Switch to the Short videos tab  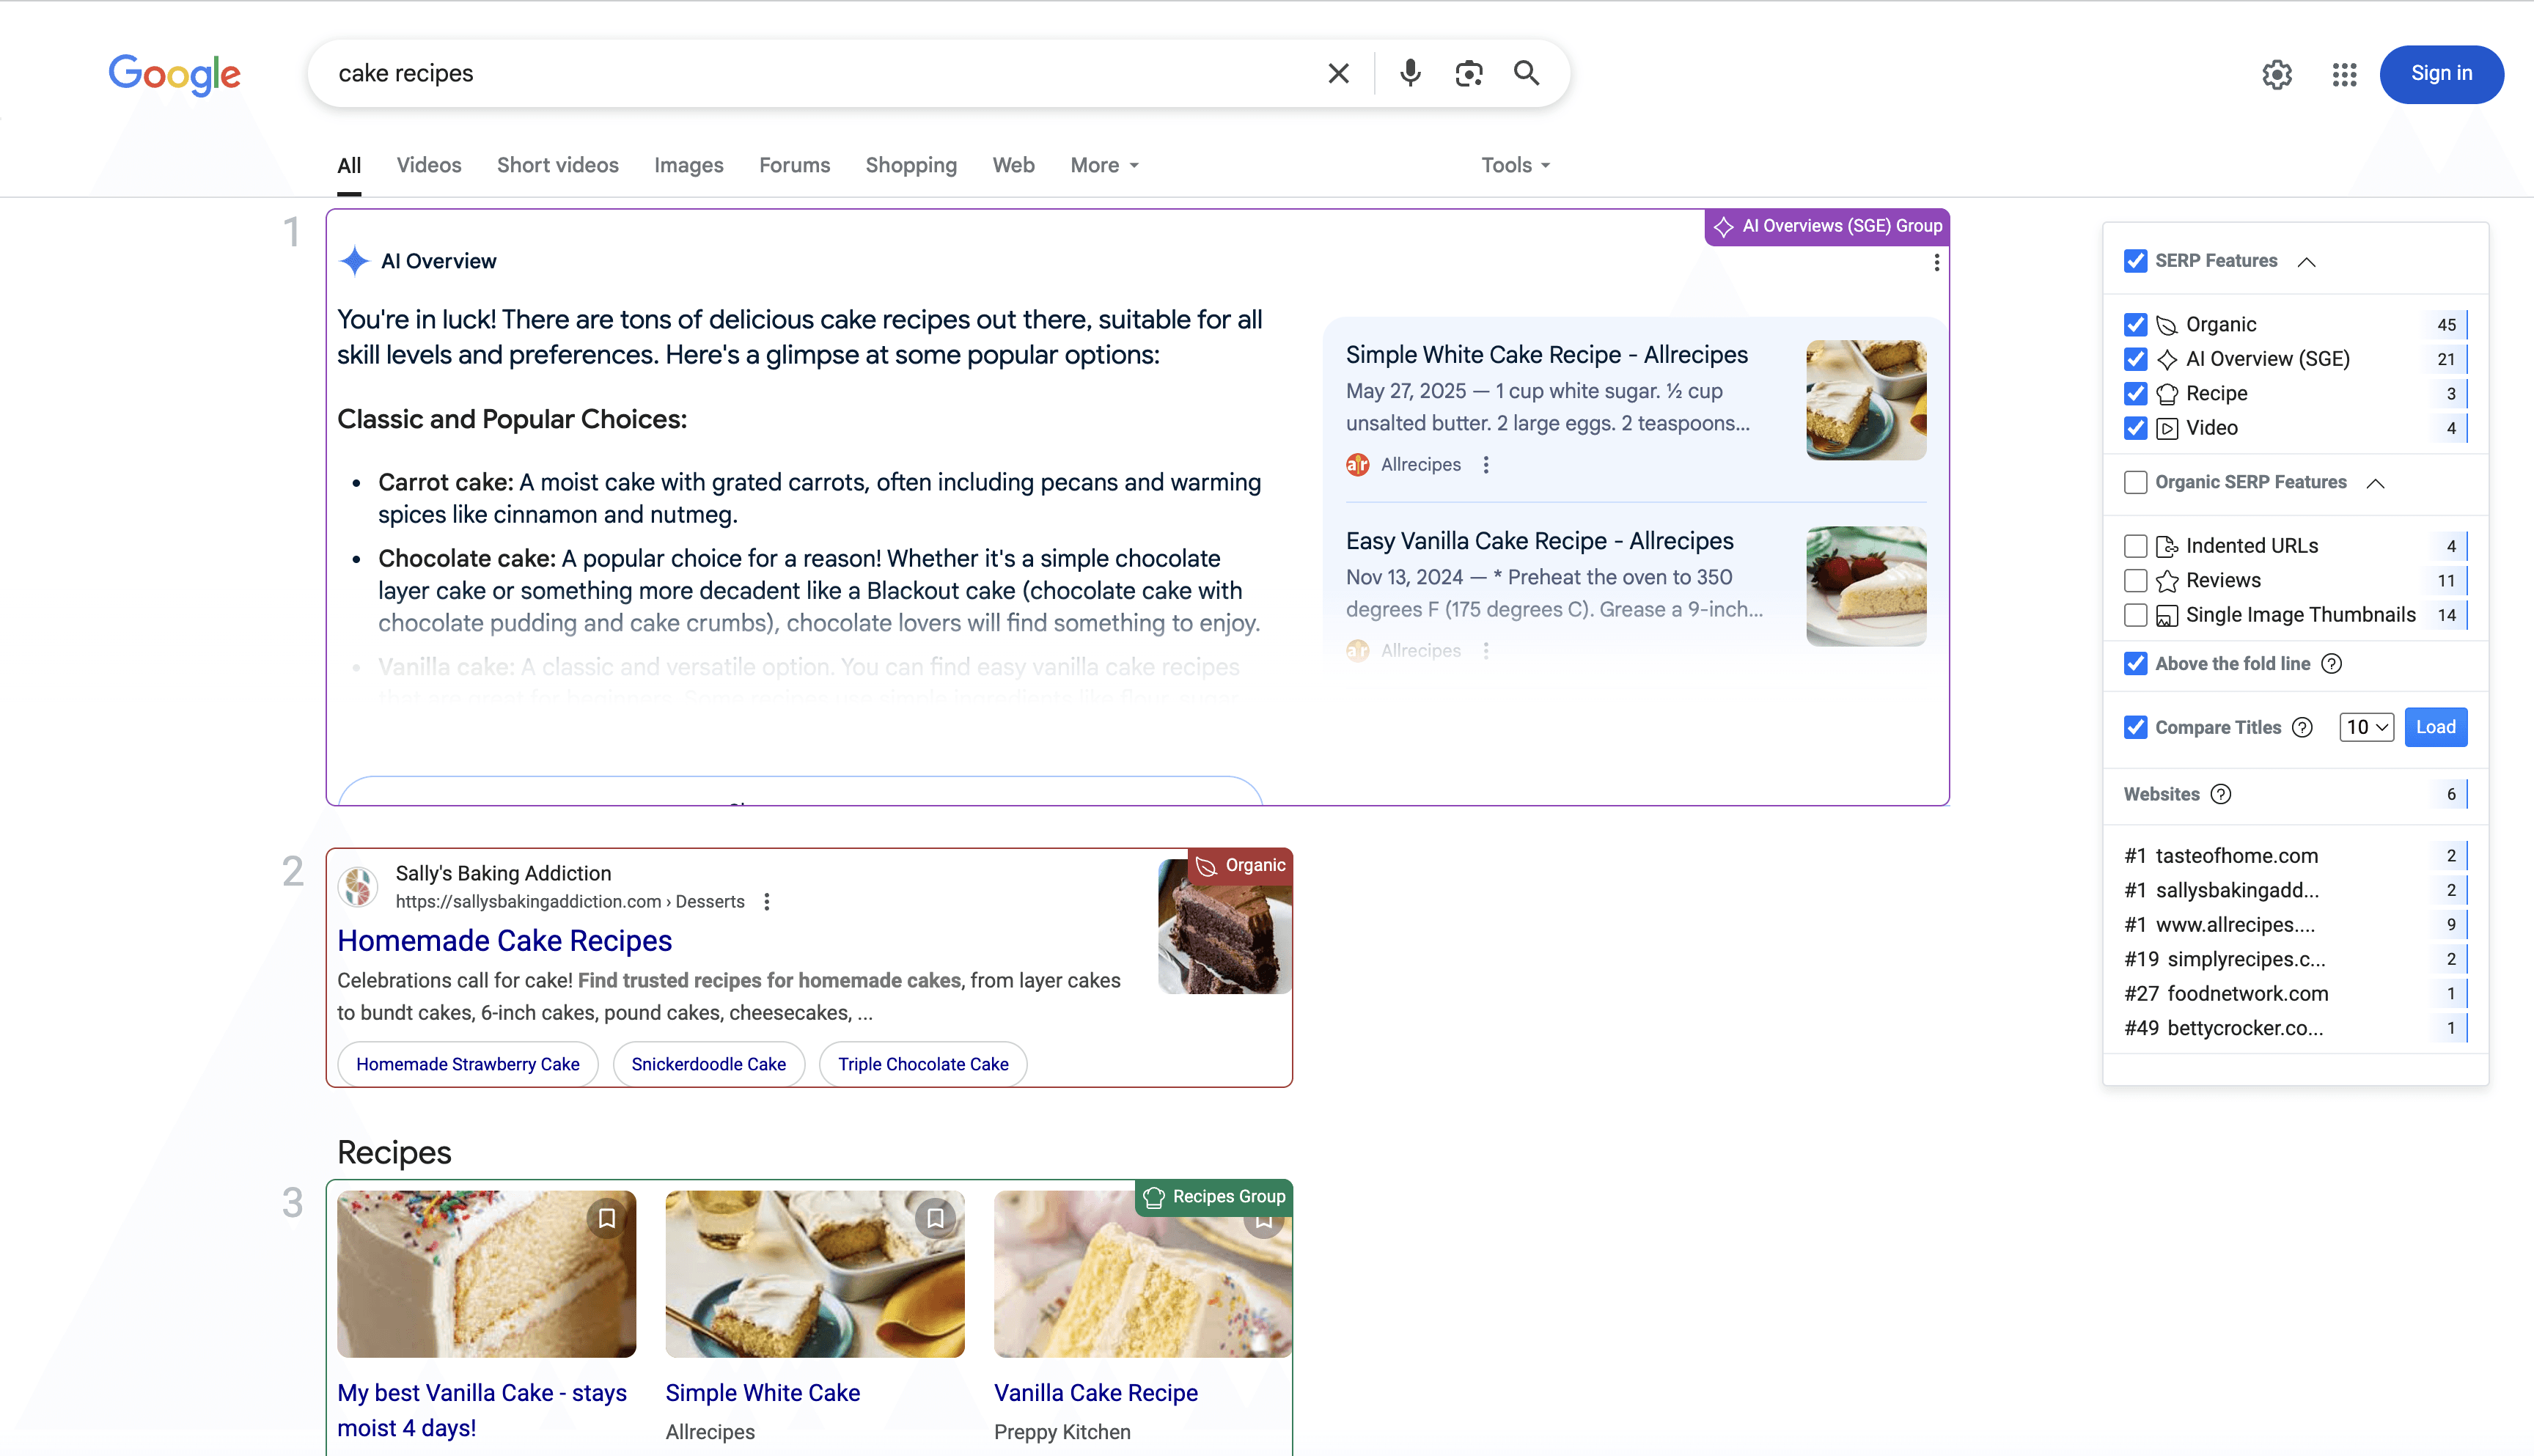[557, 165]
